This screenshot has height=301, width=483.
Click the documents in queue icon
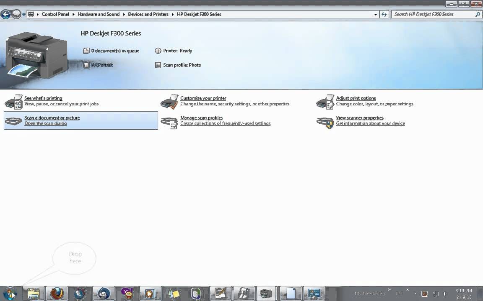[86, 51]
